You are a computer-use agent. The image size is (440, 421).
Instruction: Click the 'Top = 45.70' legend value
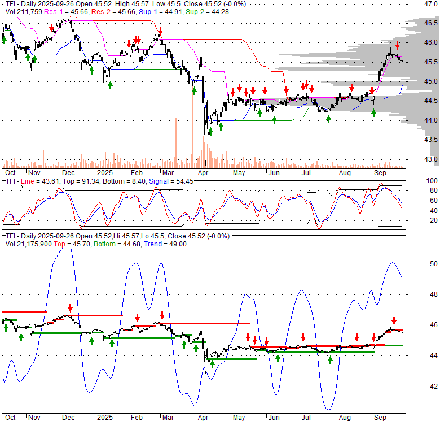[72, 244]
